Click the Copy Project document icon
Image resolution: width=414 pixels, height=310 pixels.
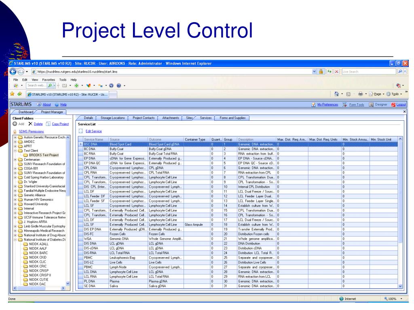coord(48,124)
